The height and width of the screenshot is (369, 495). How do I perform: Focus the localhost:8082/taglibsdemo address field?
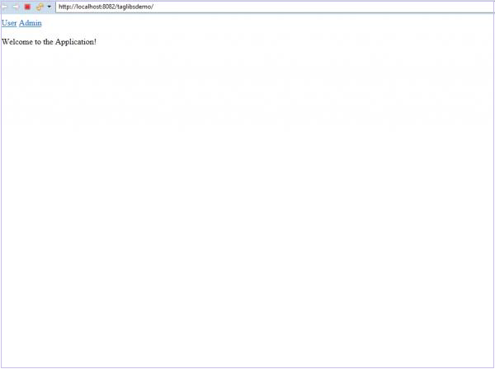click(x=275, y=7)
